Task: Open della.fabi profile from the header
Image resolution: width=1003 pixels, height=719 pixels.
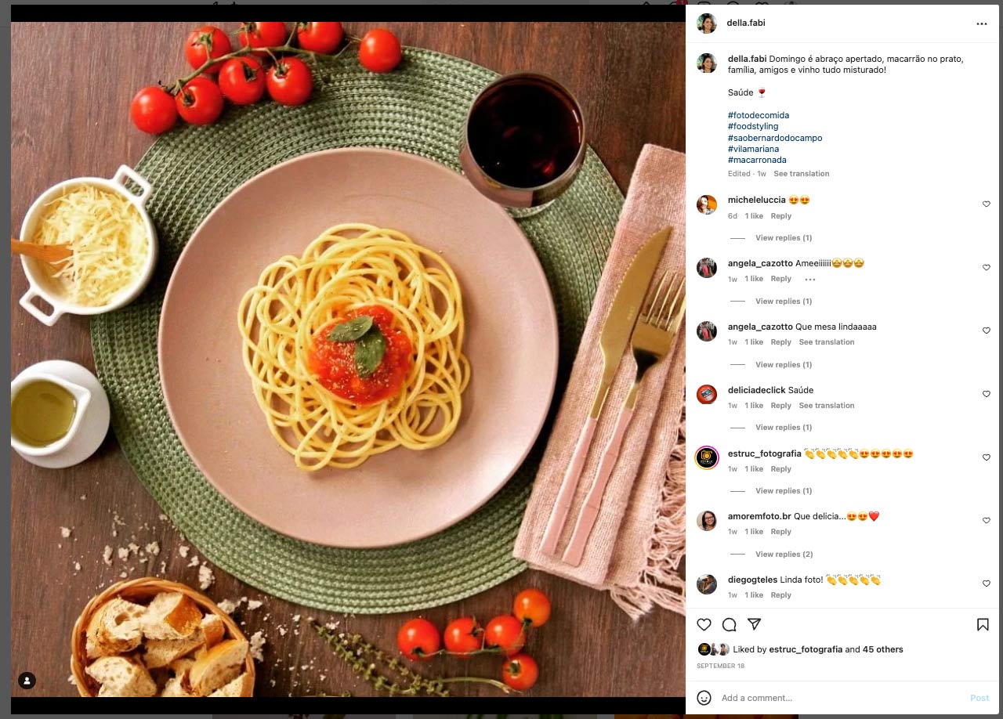Action: coord(746,23)
